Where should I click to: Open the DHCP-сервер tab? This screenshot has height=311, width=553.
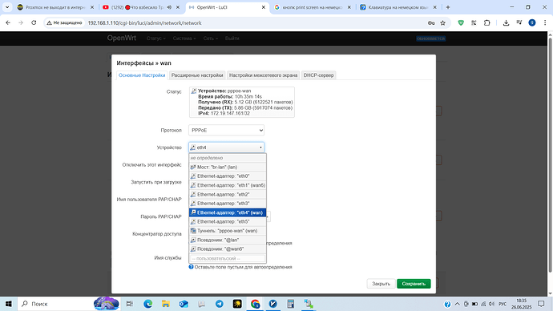(x=318, y=75)
